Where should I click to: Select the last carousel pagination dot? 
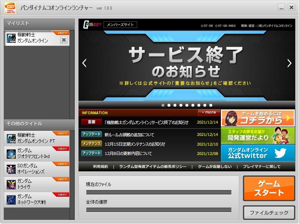pos(211,105)
